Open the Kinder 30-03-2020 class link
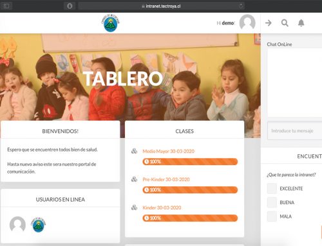The width and height of the screenshot is (322, 246). (x=162, y=207)
